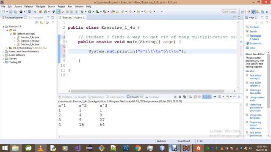
Task: Expand the JRE System Library node
Action: [x=7, y=48]
